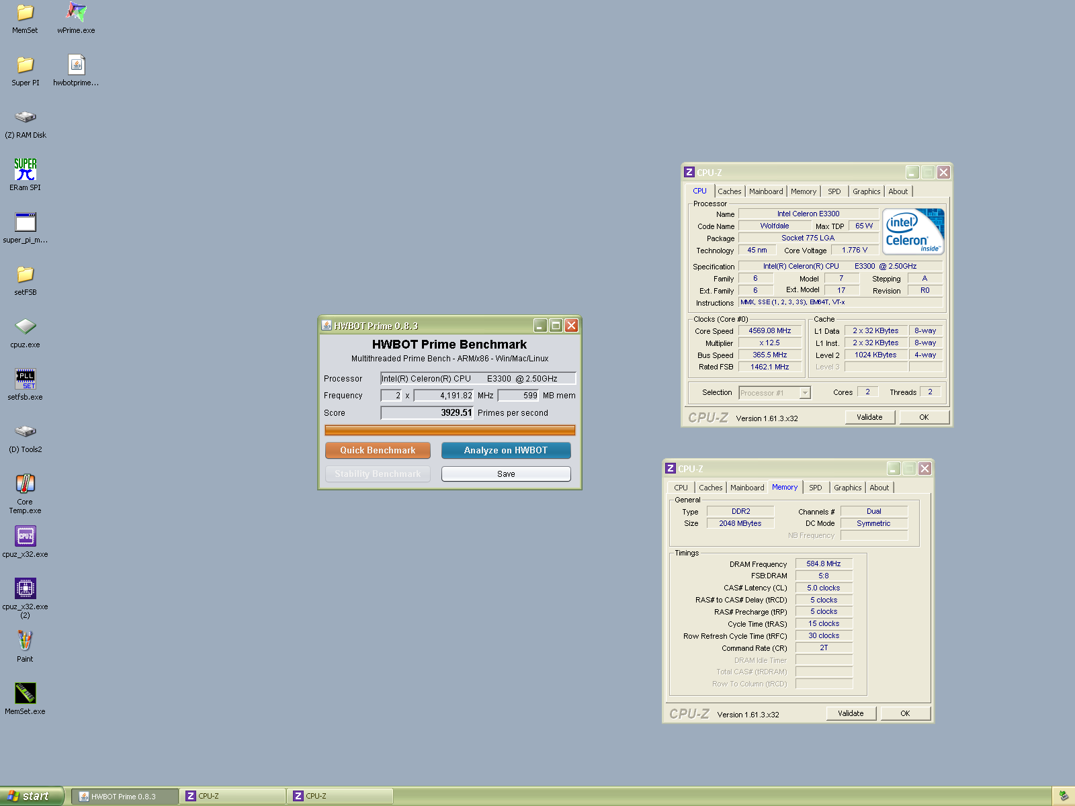Open About tab in lower CPU-Z window

(879, 488)
